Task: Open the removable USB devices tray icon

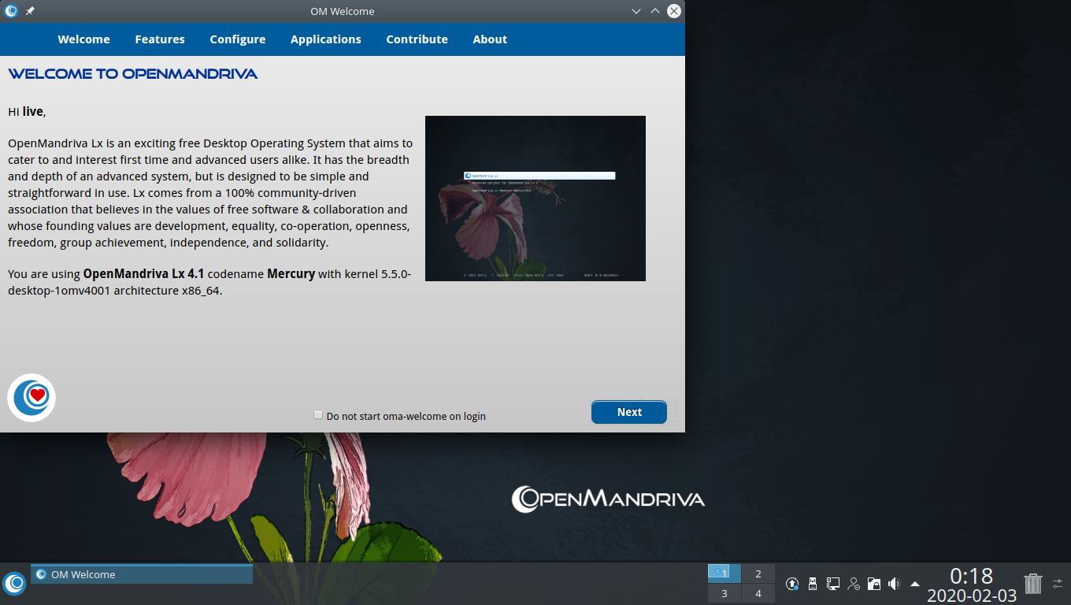Action: point(813,584)
